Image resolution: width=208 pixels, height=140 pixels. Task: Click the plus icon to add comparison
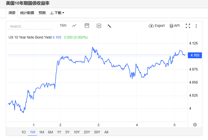tap(99, 26)
